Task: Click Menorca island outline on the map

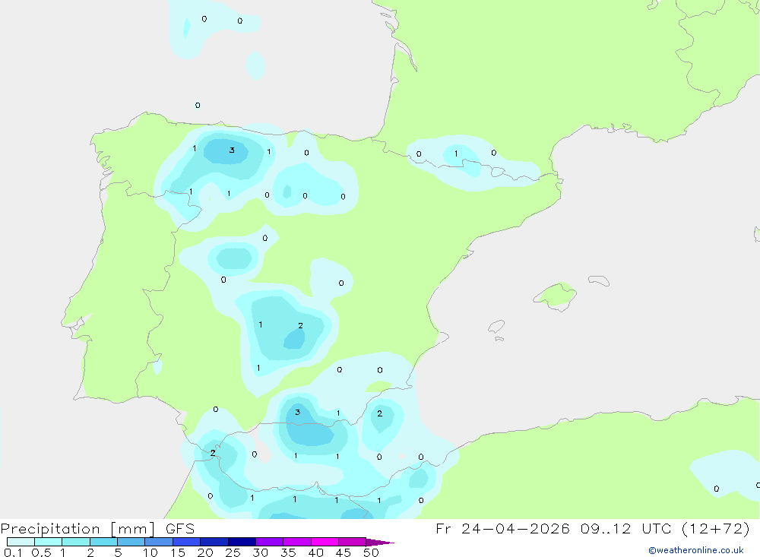Action: point(599,280)
